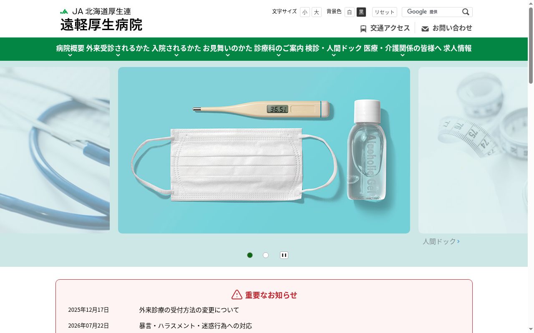Click the warning triangle icon beside 重要なお知らせ

237,295
